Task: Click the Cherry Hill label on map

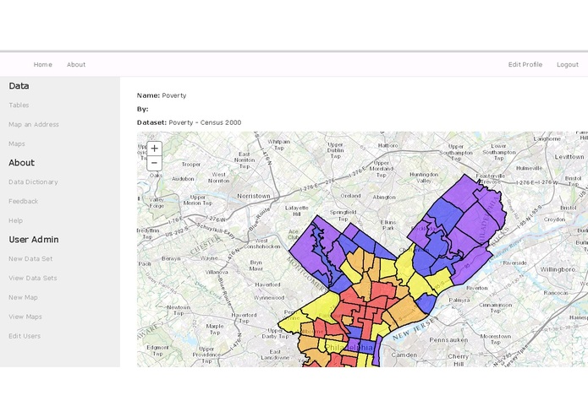Action: [459, 360]
